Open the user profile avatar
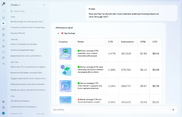 pyautogui.click(x=3, y=113)
